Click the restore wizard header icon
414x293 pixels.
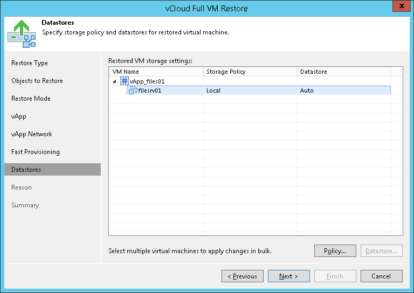[22, 34]
